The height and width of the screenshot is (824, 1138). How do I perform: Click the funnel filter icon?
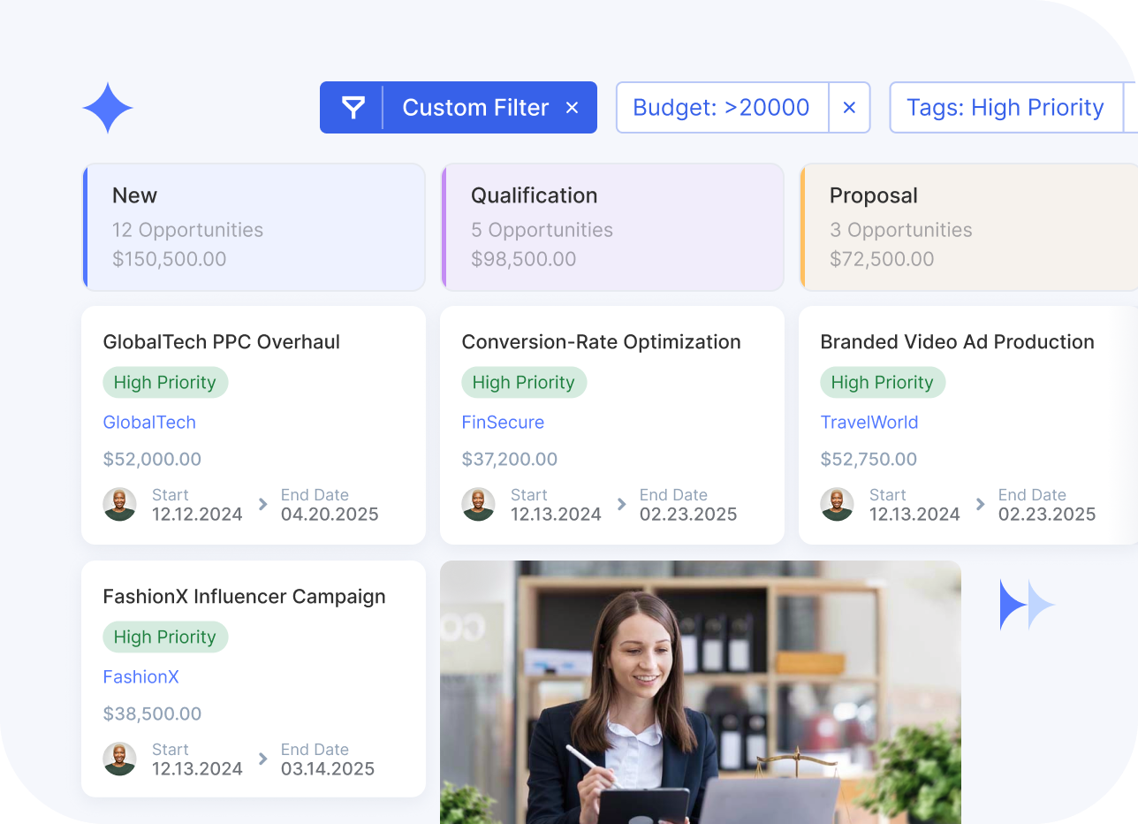(x=353, y=108)
